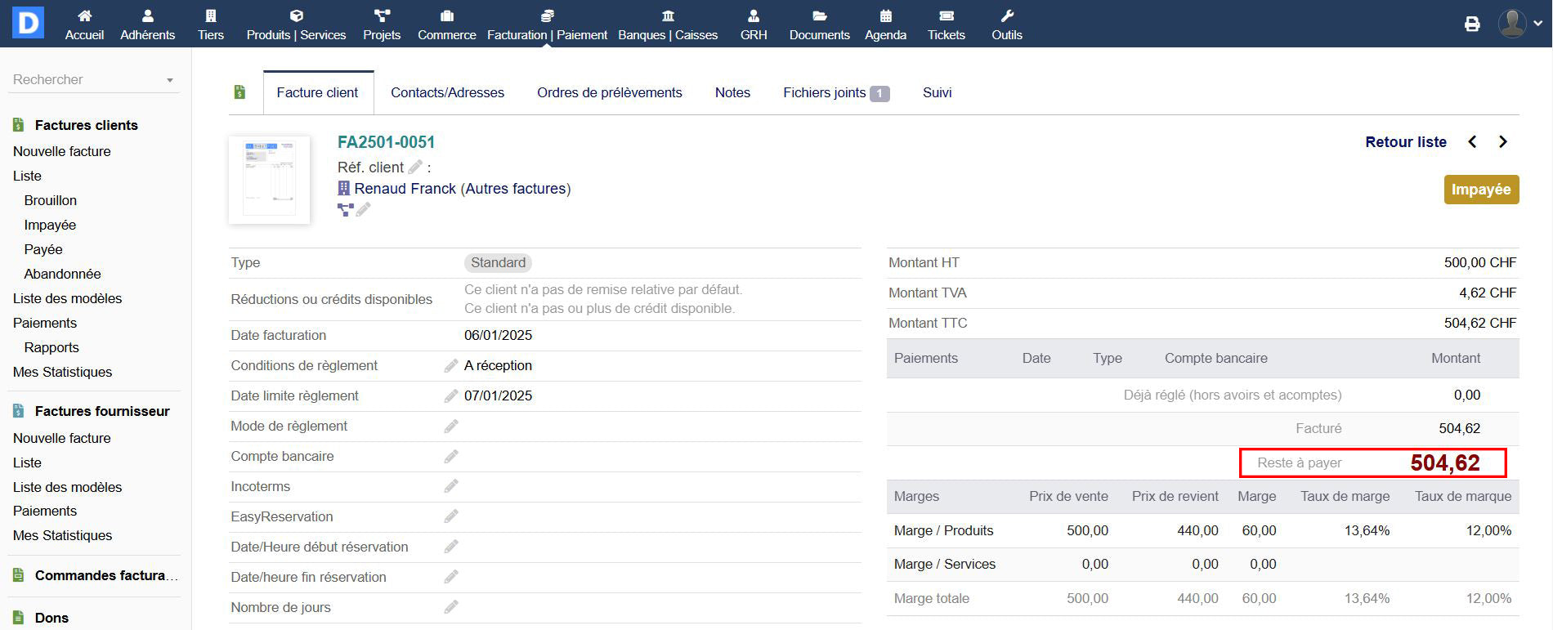The height and width of the screenshot is (630, 1553).
Task: Open the invoice PDF preview thumbnail
Action: [269, 180]
